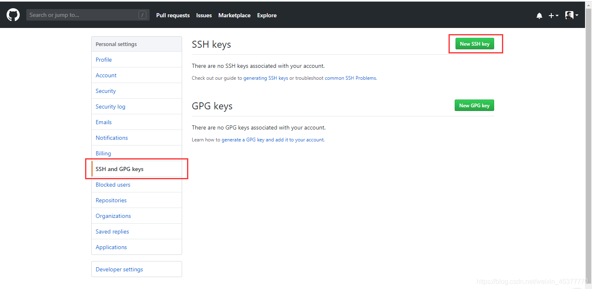The height and width of the screenshot is (289, 592).
Task: Click the GitHub Octocat logo
Action: [x=13, y=15]
